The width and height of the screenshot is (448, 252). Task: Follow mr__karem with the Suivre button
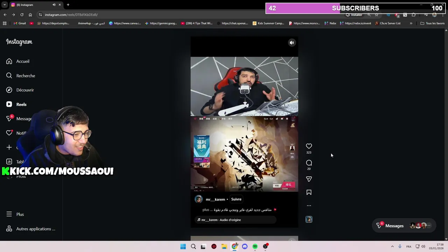pyautogui.click(x=236, y=199)
